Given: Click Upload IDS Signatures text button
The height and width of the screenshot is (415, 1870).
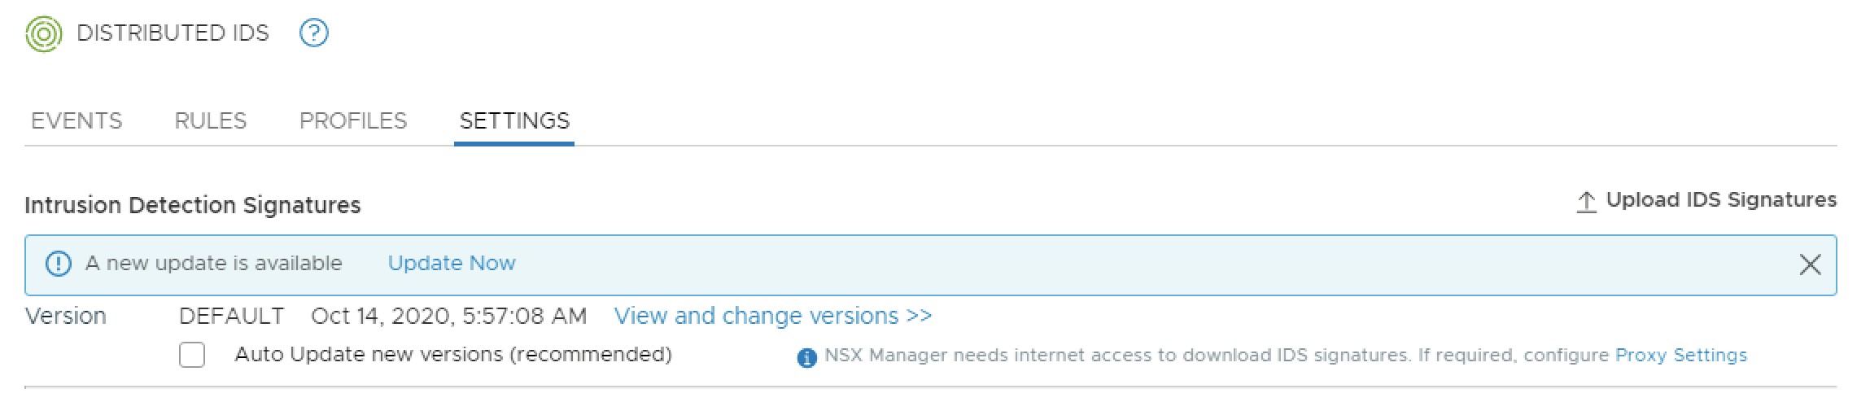Looking at the screenshot, I should (1720, 200).
